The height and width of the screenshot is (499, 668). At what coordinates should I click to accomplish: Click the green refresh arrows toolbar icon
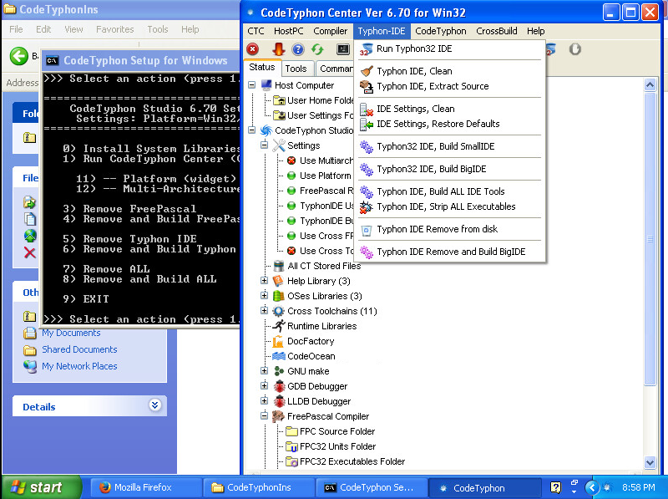point(317,50)
